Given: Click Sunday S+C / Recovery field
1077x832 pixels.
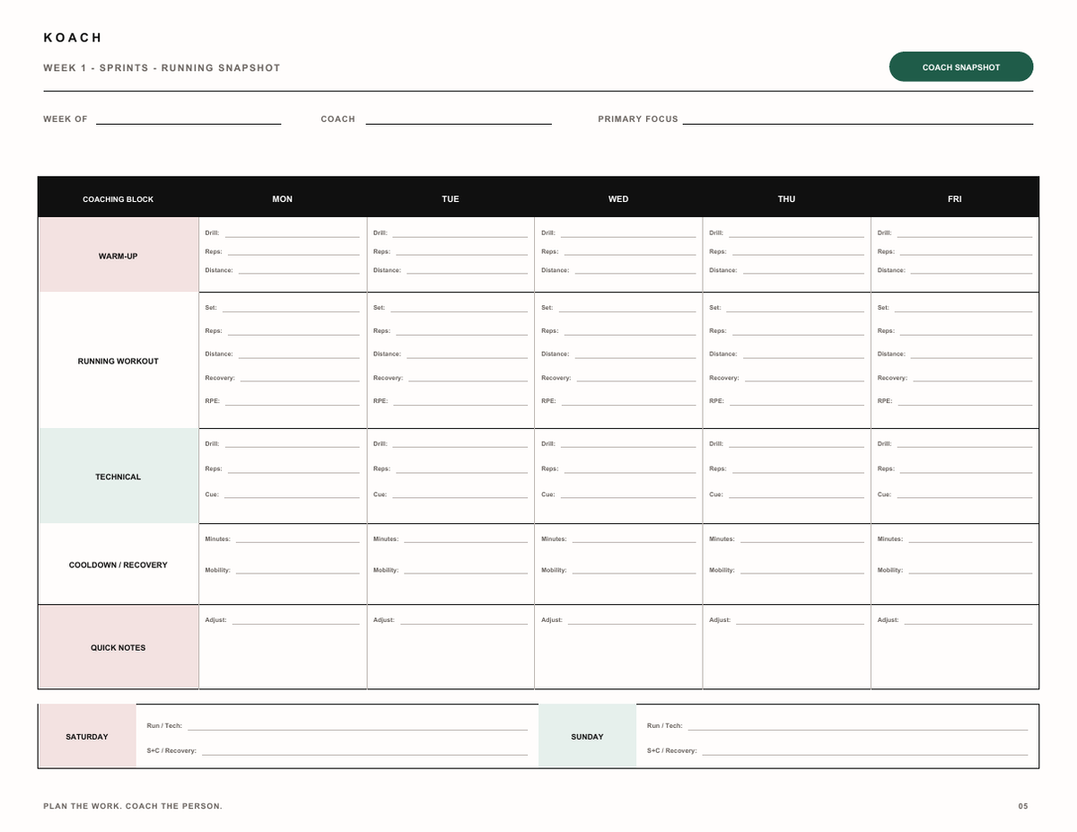Looking at the screenshot, I should coord(864,750).
